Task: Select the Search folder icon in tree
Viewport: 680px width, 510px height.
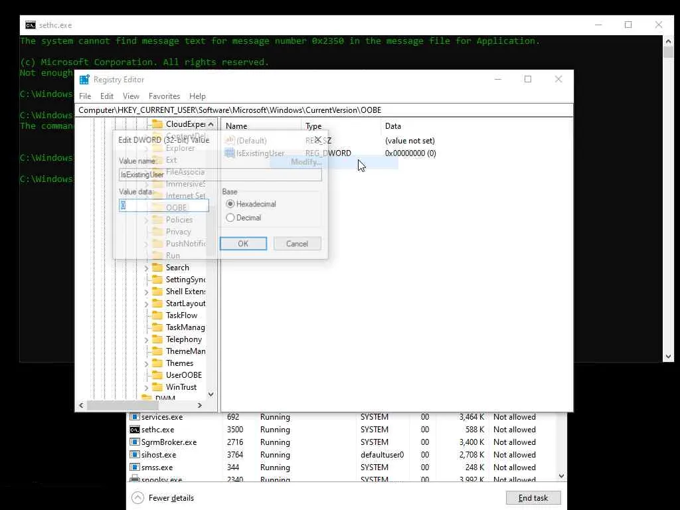Action: [157, 268]
